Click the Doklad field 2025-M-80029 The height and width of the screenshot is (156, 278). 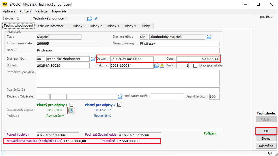click(63, 66)
